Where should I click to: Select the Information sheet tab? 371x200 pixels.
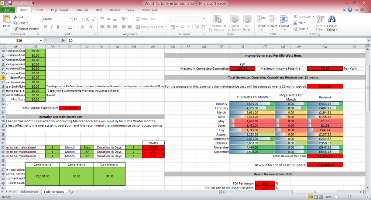click(29, 192)
